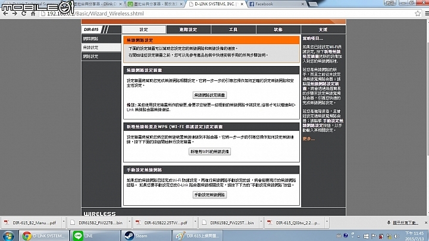Bookmark this page with the star icon

[x=418, y=14]
